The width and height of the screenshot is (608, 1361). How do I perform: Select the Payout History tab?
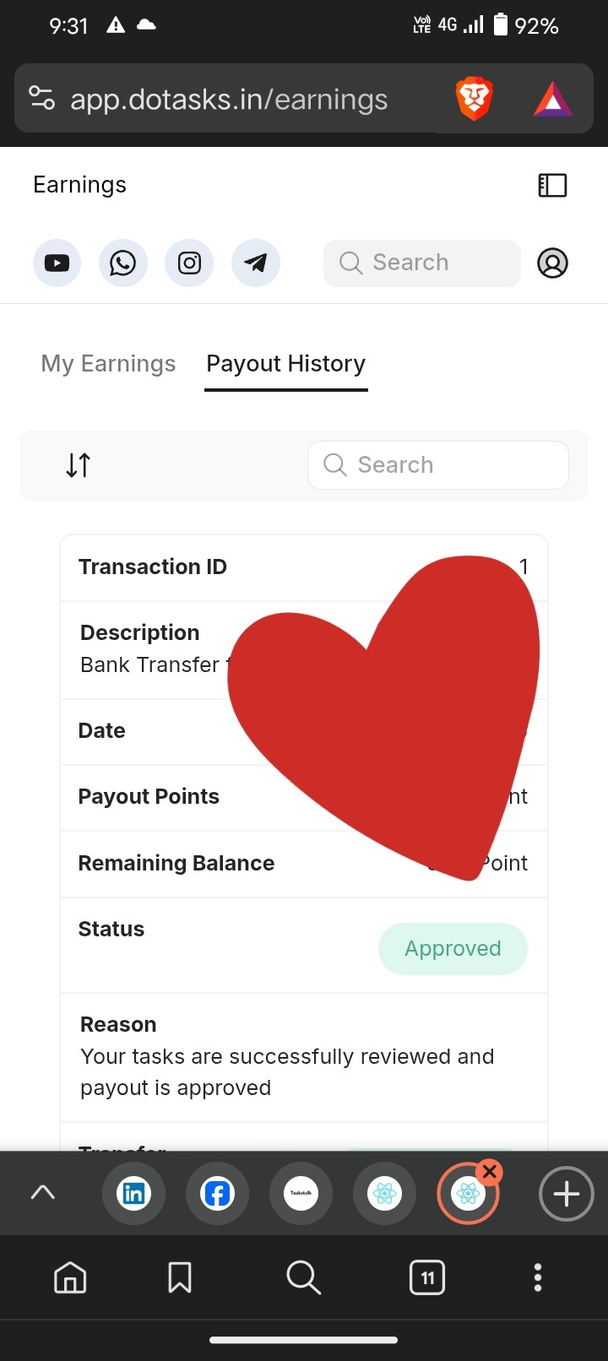[286, 364]
